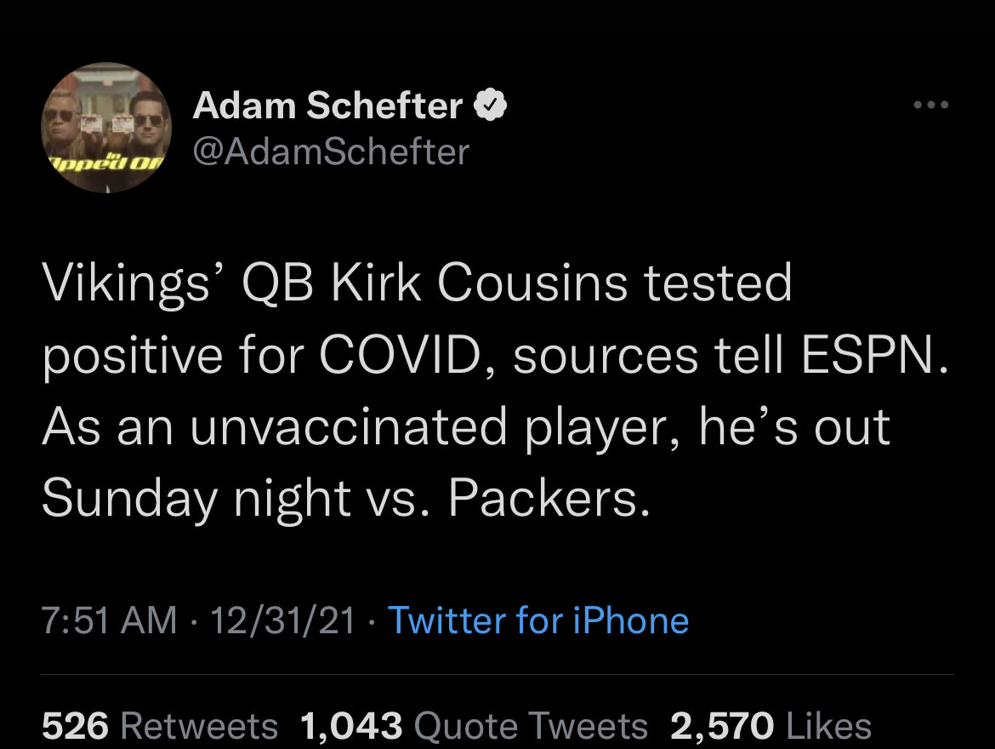View the 1,043 Quote Tweets list

click(474, 725)
